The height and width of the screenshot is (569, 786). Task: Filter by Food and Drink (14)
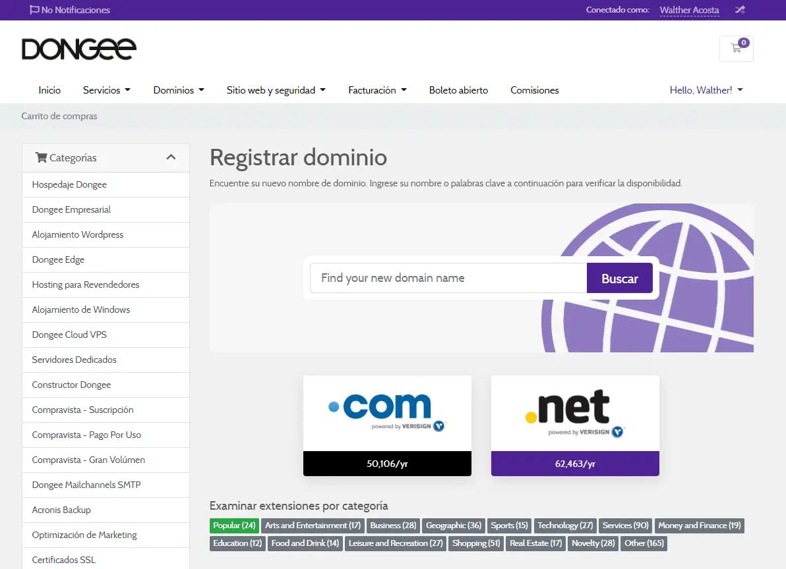pyautogui.click(x=305, y=543)
